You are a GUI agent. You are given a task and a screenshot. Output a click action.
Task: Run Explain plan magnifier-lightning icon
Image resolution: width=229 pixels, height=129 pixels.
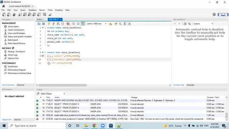(58, 24)
